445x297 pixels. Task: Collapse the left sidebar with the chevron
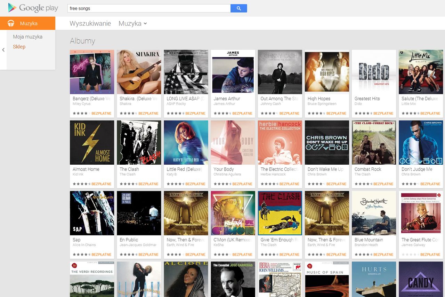[3, 50]
